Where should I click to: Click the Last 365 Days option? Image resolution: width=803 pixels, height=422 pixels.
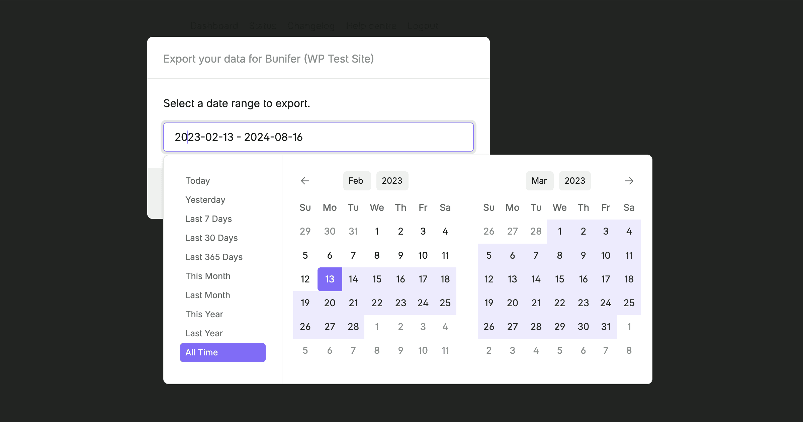pyautogui.click(x=214, y=257)
